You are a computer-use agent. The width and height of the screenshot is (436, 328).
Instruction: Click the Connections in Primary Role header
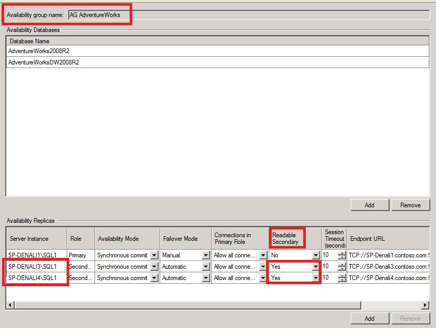240,239
